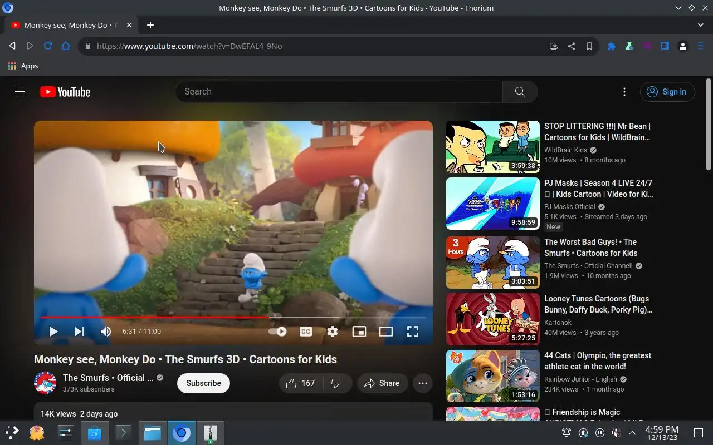Subscribe to The Smurfs channel
Screen dimensions: 713x445
click(203, 383)
